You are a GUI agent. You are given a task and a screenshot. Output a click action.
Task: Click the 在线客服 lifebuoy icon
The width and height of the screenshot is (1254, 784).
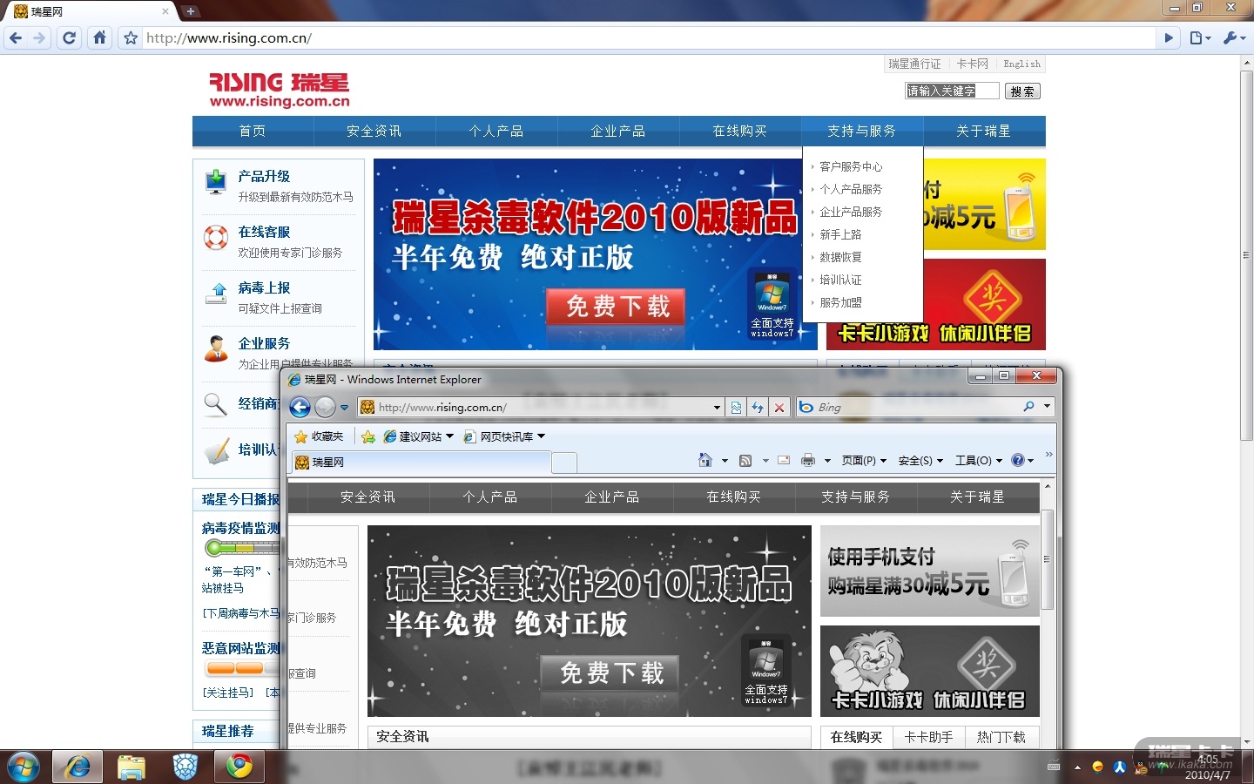point(216,237)
